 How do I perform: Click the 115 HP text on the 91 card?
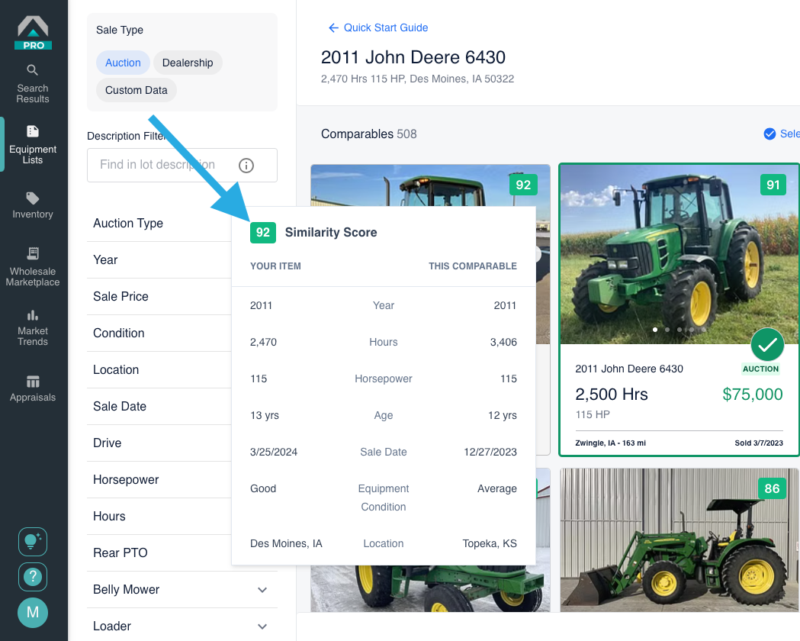tap(593, 414)
